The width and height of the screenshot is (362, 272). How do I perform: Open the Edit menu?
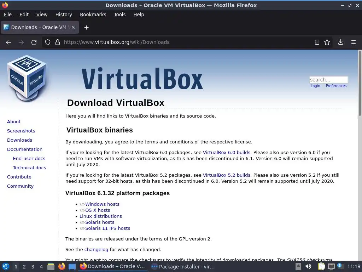point(24,15)
